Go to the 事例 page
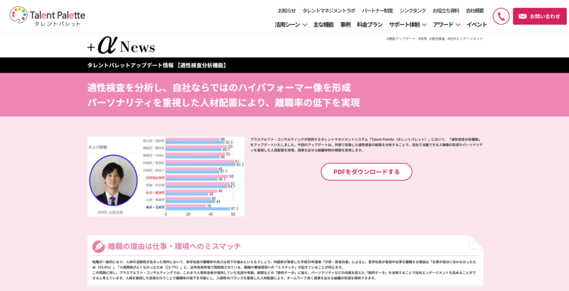This screenshot has width=569, height=291. click(346, 24)
